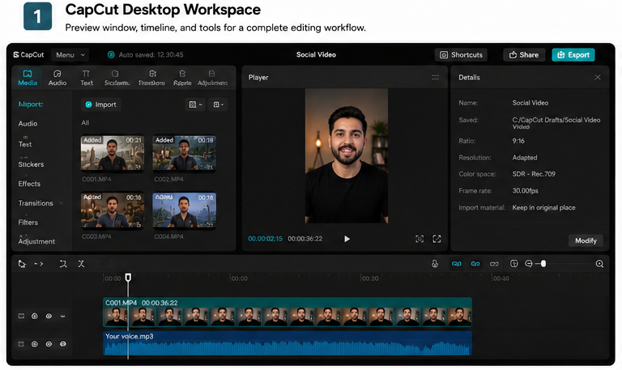Select the C001.MP4 clip on the timeline
The height and width of the screenshot is (370, 622).
pos(288,313)
